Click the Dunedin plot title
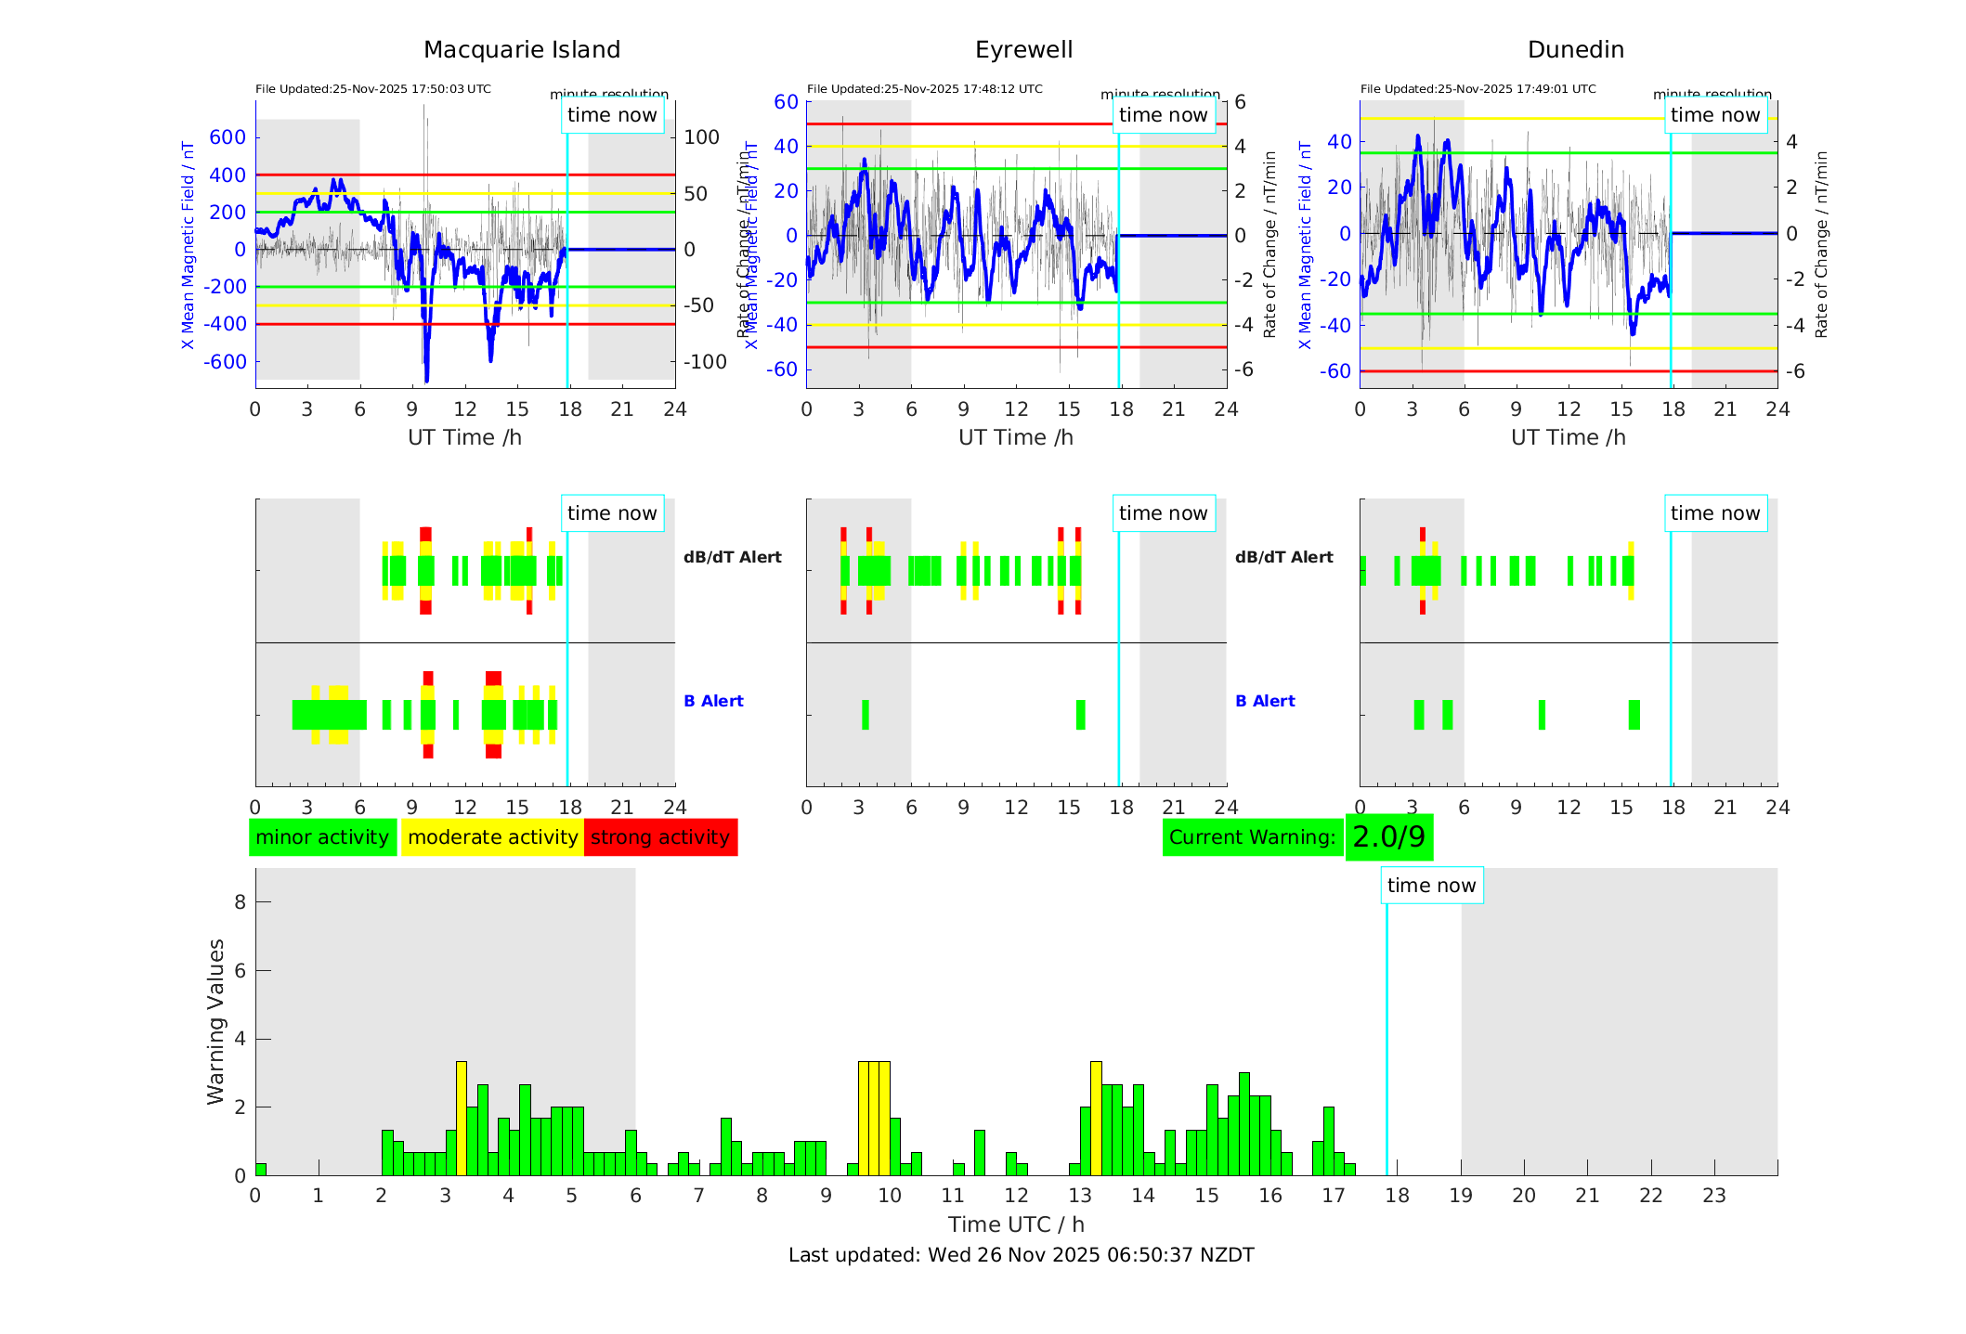1966x1334 pixels. [1575, 50]
